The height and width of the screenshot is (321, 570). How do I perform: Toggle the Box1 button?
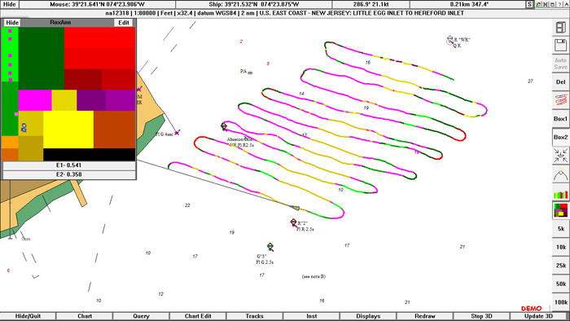(560, 119)
